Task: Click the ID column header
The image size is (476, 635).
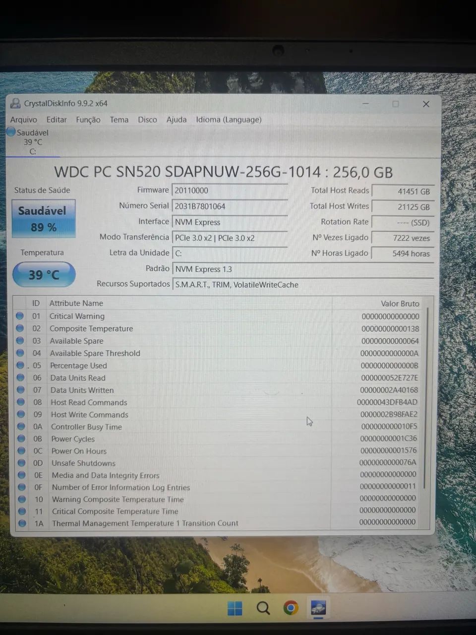Action: pos(36,303)
